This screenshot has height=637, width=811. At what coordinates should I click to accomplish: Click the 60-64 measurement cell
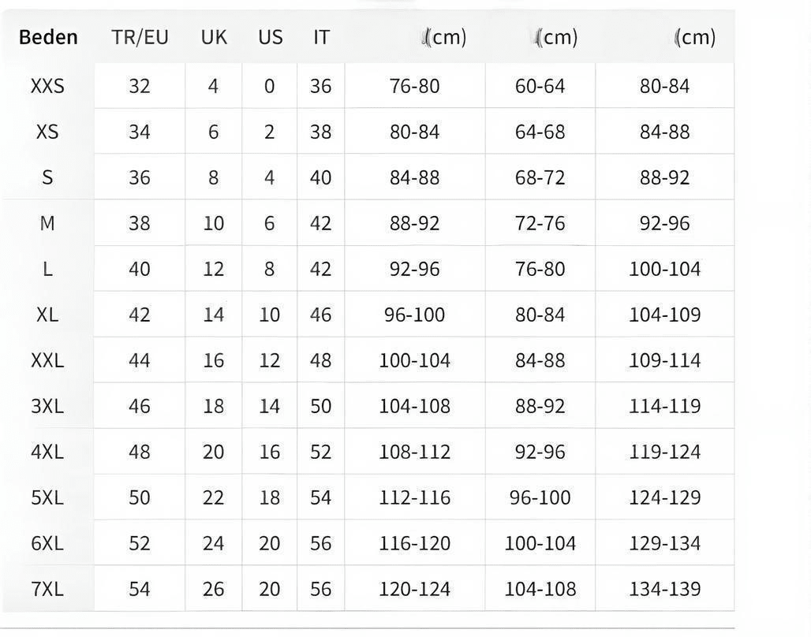(x=540, y=86)
